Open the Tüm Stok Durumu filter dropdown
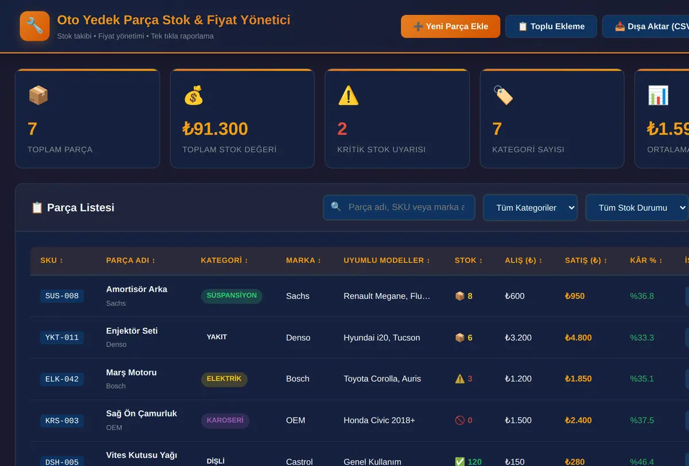 (x=637, y=207)
